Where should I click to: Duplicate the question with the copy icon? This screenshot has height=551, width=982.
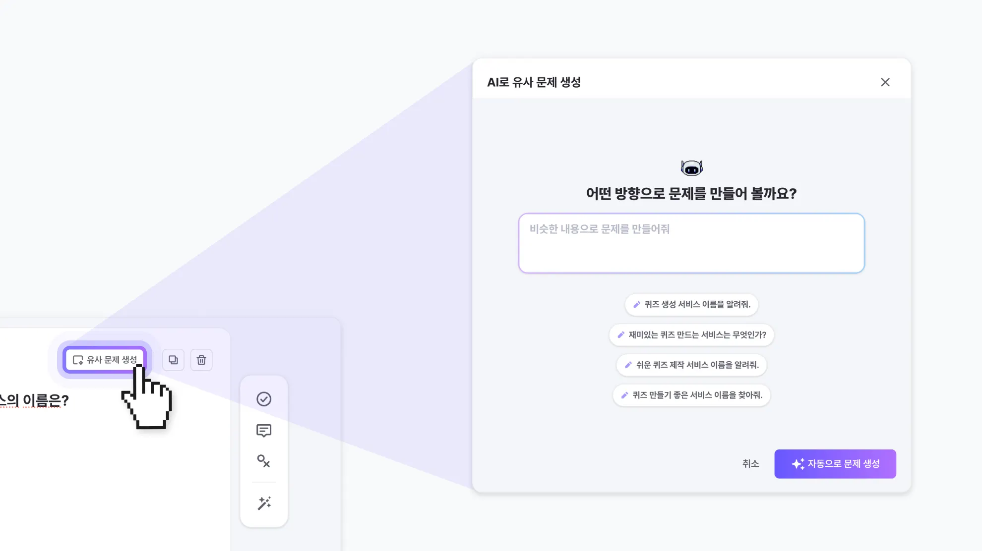[173, 360]
